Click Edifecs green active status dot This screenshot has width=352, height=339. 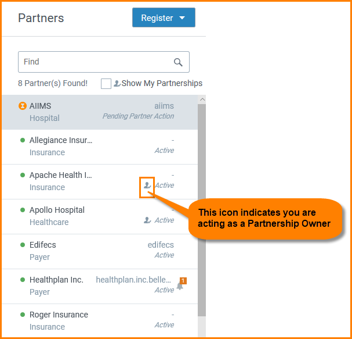coord(23,245)
